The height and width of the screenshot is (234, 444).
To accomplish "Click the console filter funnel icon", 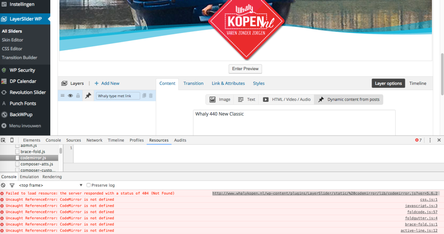I will point(12,185).
